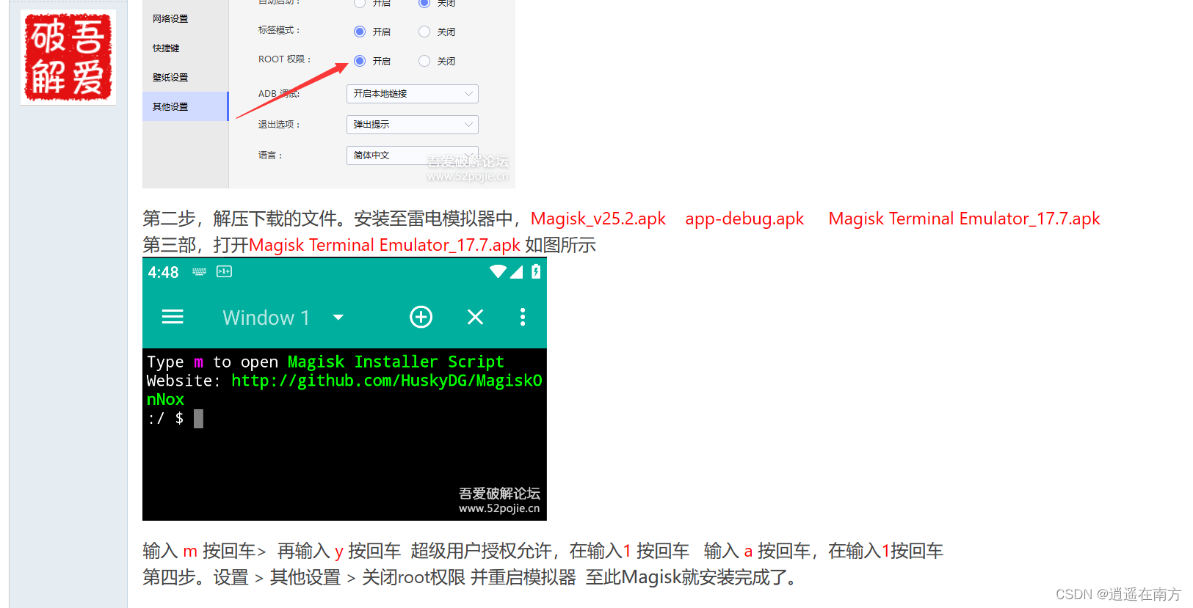Viewport: 1193px width, 608px height.
Task: Open 壁纸设置 in settings sidebar
Action: [170, 78]
